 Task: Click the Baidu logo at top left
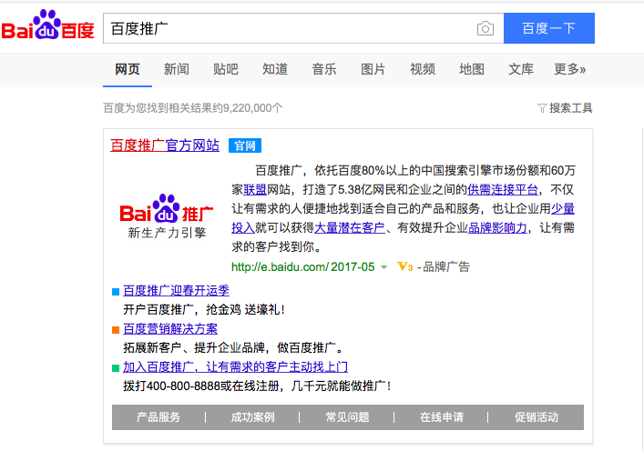tap(47, 27)
